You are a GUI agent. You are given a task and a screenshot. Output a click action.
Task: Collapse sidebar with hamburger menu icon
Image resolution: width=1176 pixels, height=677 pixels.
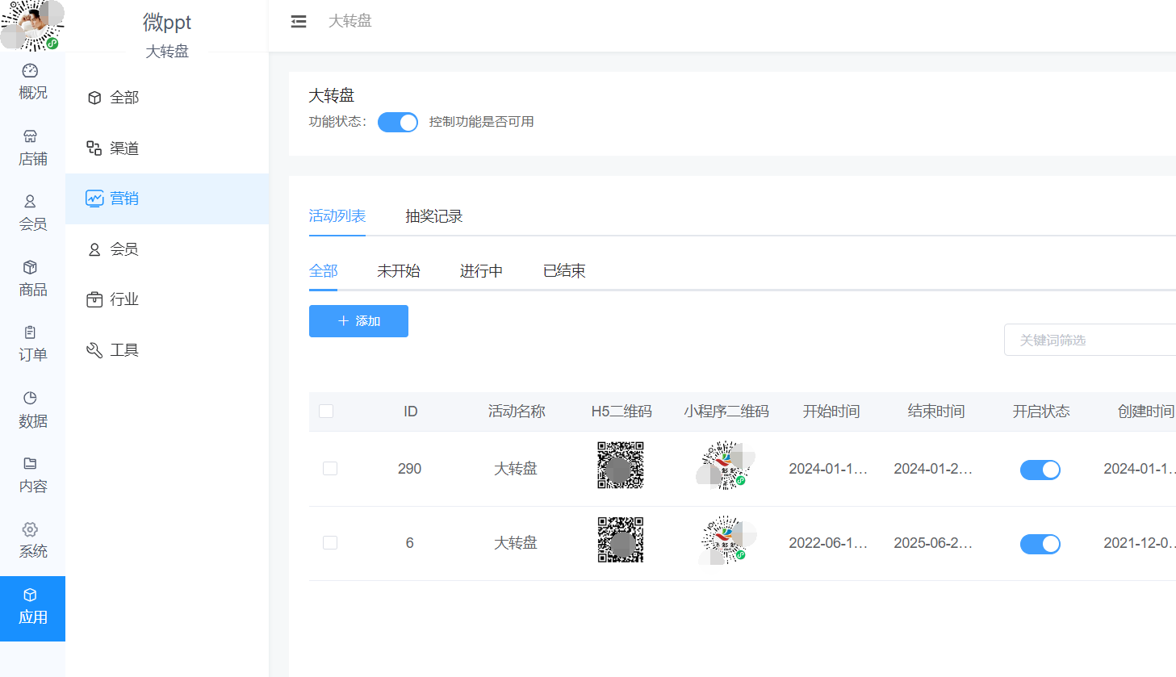click(299, 22)
